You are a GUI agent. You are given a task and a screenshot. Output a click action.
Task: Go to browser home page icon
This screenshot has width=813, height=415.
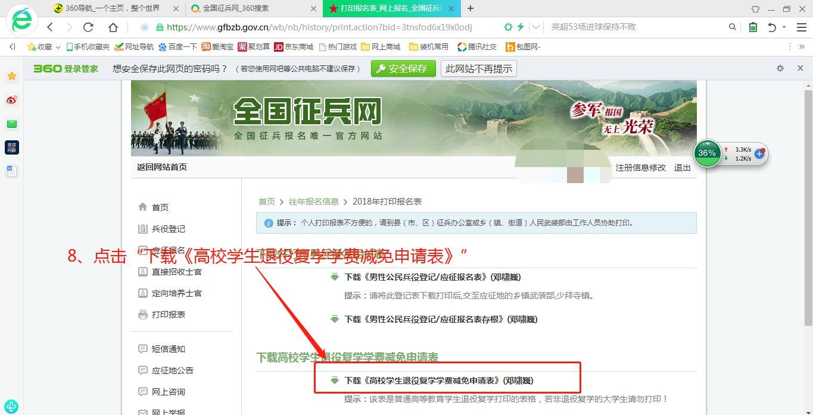coord(113,27)
